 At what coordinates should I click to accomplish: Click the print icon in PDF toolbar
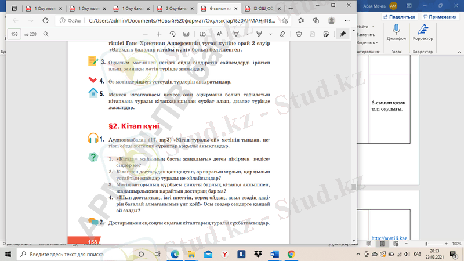tap(299, 34)
